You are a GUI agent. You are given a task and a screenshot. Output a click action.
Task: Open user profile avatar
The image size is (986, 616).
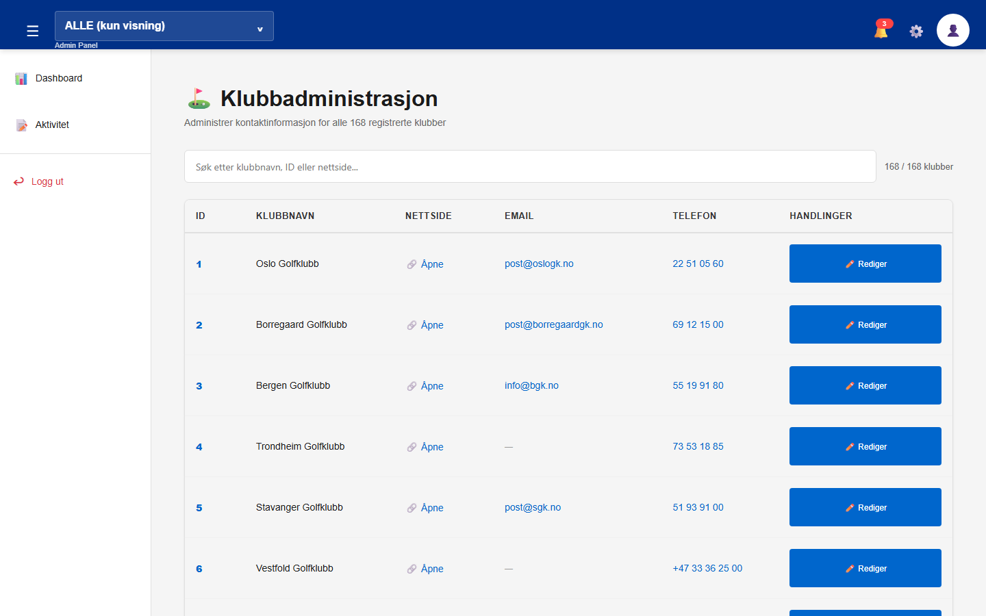click(953, 30)
